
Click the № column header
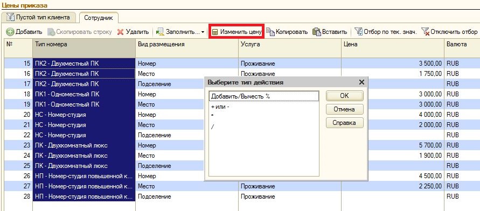coord(18,48)
